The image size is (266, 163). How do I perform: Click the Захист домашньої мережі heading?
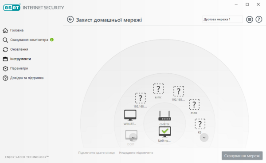point(109,20)
